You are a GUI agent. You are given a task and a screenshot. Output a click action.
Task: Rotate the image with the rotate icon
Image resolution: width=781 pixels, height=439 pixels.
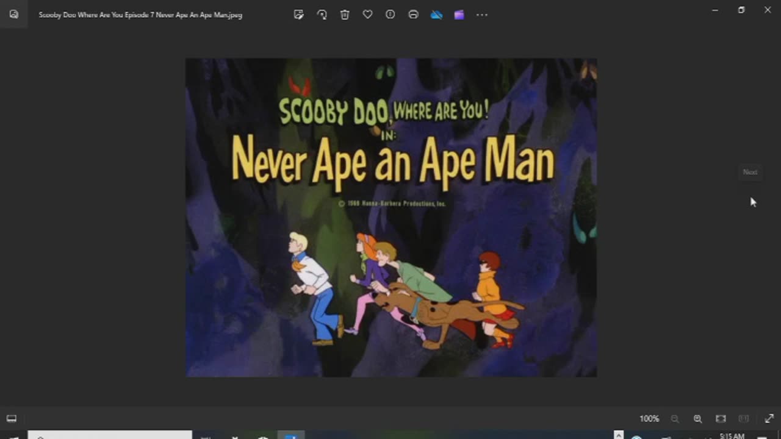pos(322,15)
